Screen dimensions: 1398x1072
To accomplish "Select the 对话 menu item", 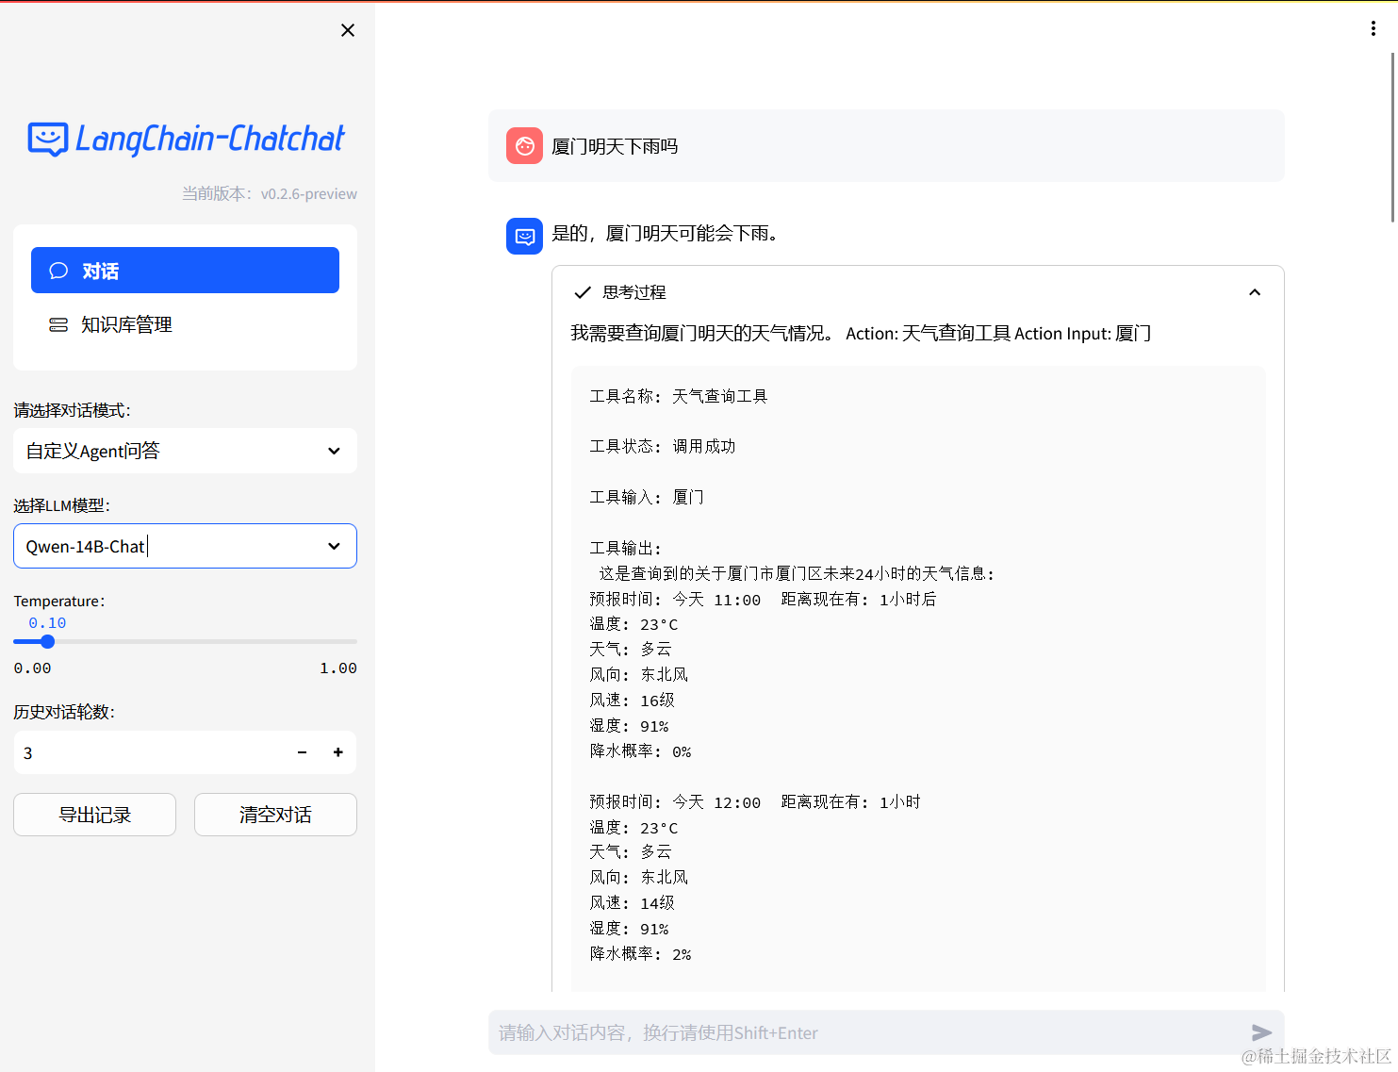I will click(x=185, y=271).
